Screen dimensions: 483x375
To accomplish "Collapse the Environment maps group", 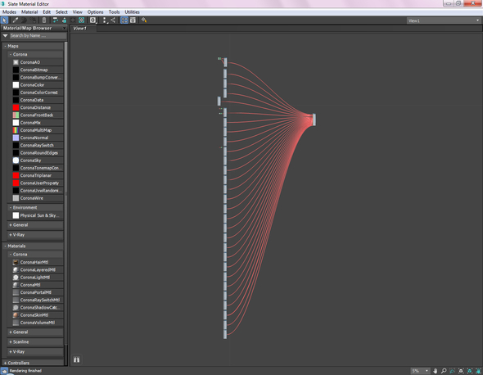I will point(35,207).
